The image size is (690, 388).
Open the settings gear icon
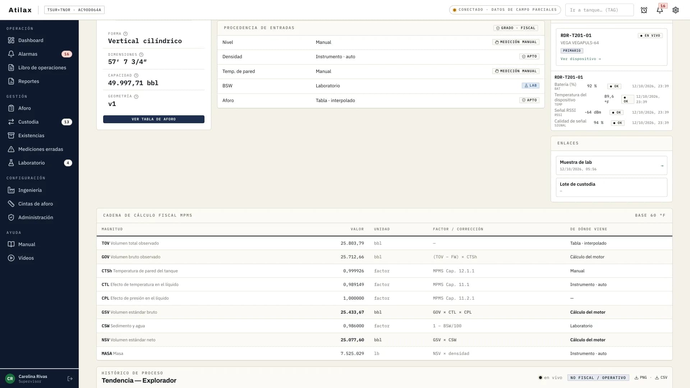pos(676,10)
